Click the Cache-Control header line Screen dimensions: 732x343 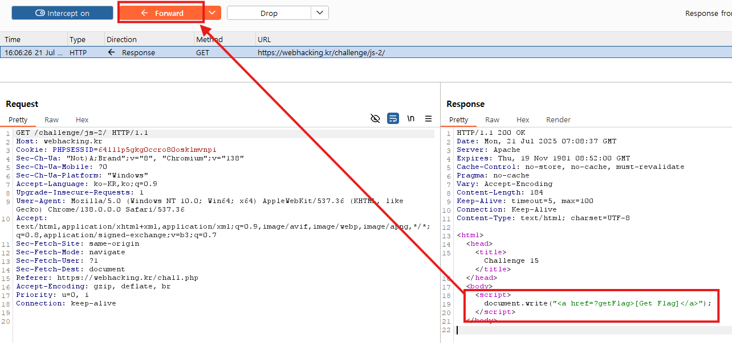tap(571, 167)
